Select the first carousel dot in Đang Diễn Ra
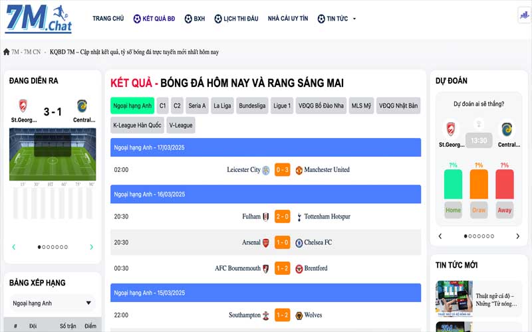The height and width of the screenshot is (332, 532). pyautogui.click(x=39, y=247)
